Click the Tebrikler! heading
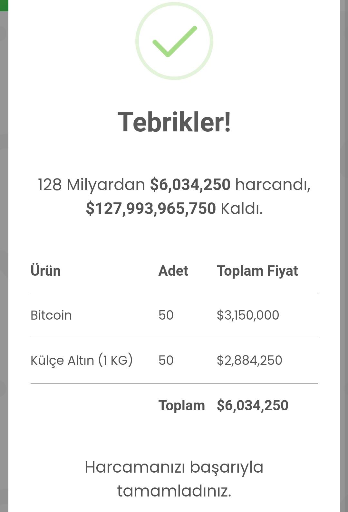Screen dimensions: 348x512 coord(174,122)
